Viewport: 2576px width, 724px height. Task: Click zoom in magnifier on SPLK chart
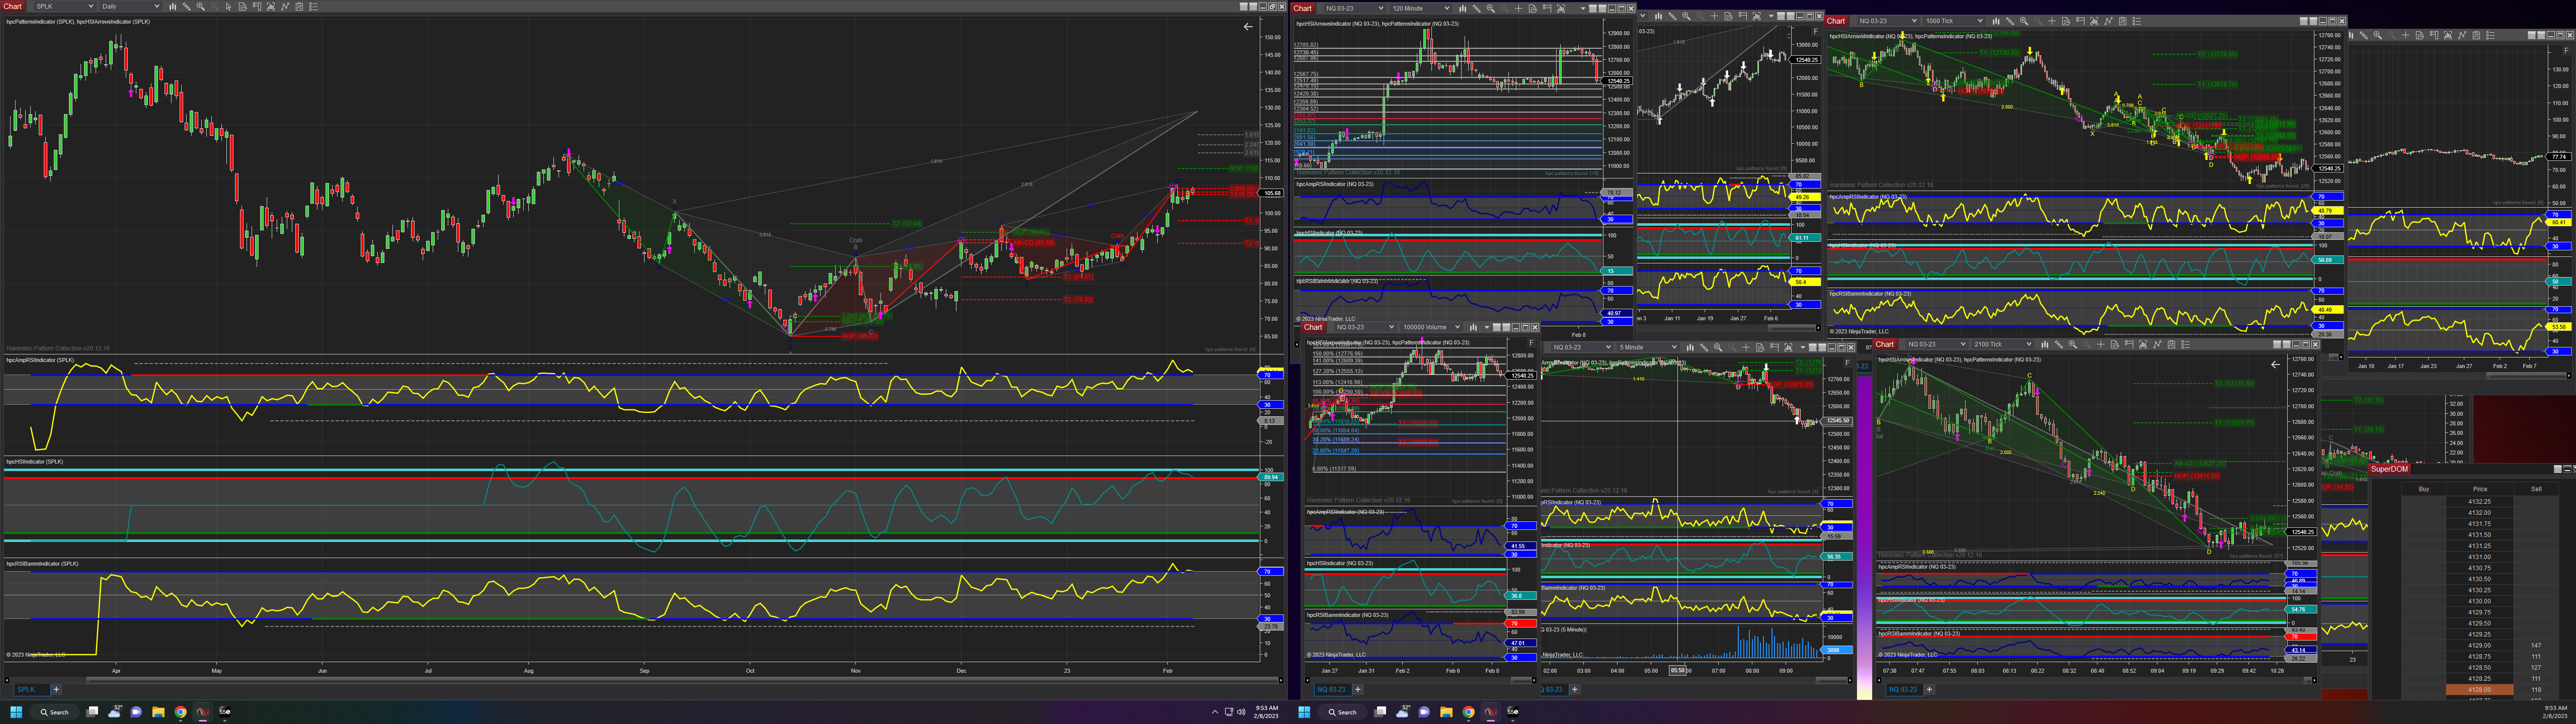click(x=200, y=6)
